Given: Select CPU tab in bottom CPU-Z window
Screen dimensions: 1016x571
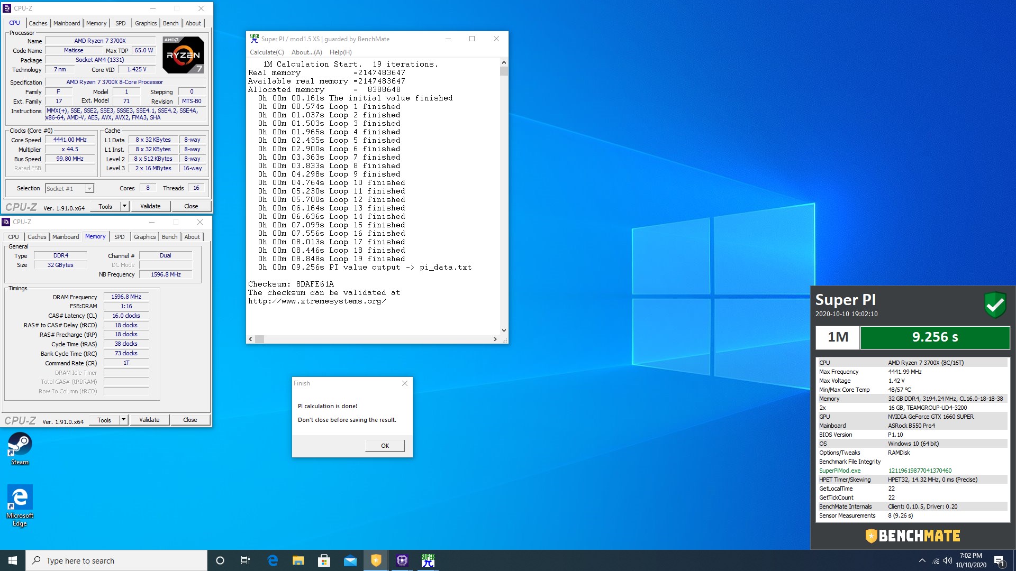Looking at the screenshot, I should pyautogui.click(x=14, y=237).
